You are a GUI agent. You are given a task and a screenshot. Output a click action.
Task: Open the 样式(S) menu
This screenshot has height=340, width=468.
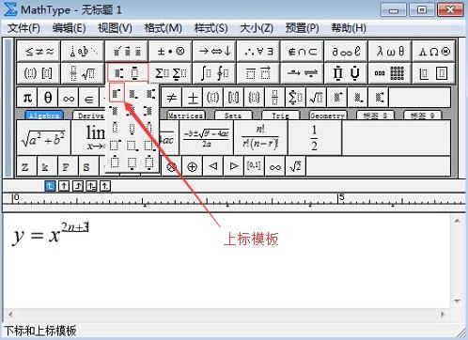coord(211,28)
